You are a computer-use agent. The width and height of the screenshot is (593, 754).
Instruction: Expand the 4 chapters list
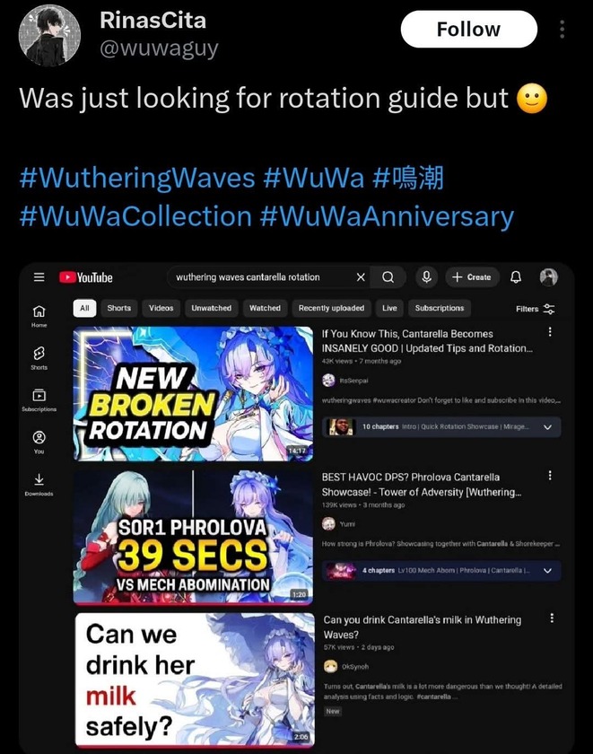(547, 571)
